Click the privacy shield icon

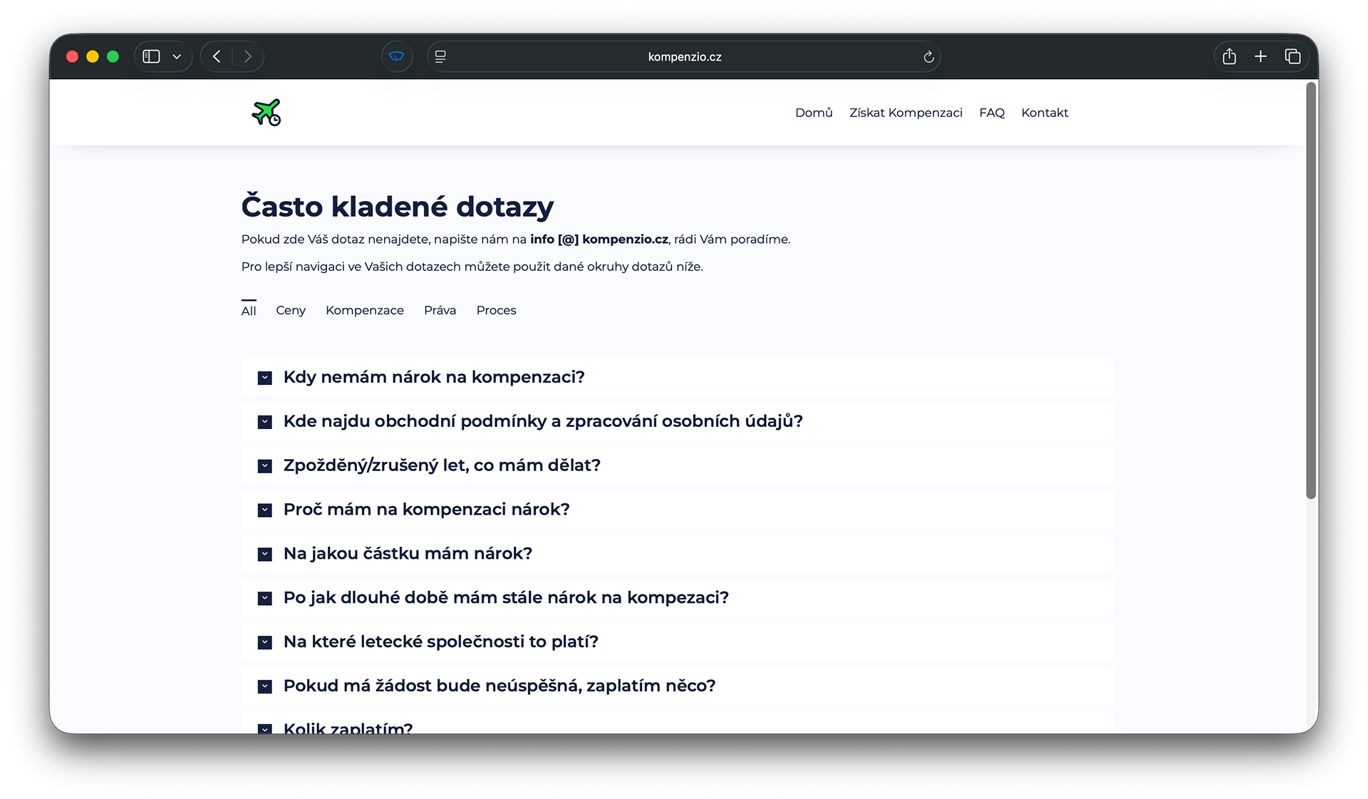click(x=397, y=56)
